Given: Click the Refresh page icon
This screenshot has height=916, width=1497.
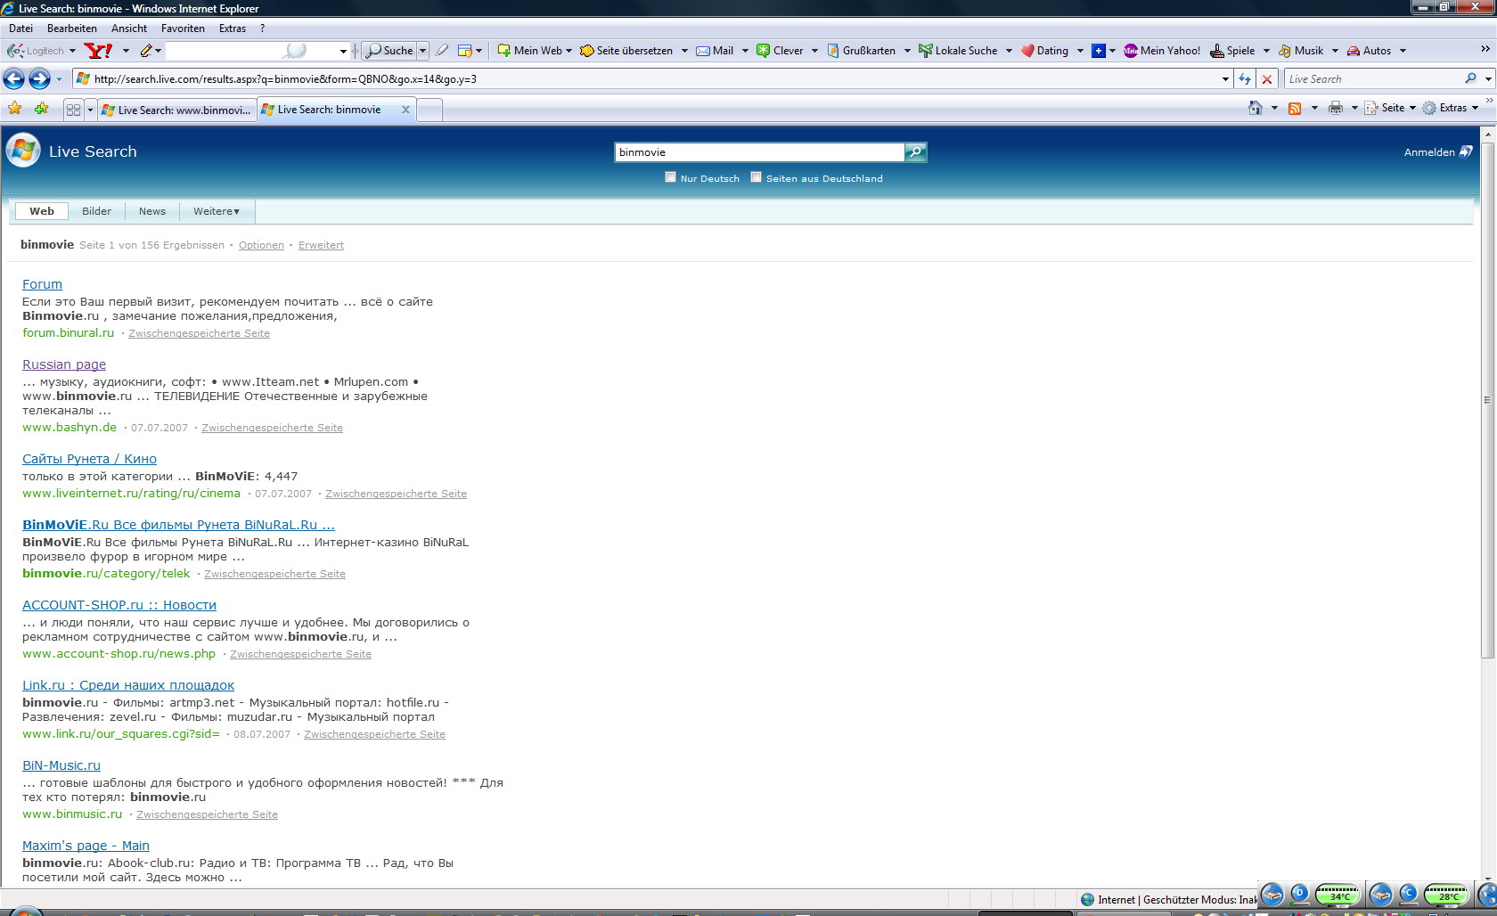Looking at the screenshot, I should [x=1245, y=79].
